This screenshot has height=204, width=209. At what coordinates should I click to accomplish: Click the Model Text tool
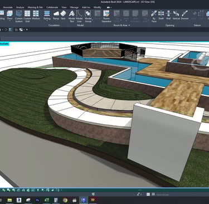(x=72, y=16)
